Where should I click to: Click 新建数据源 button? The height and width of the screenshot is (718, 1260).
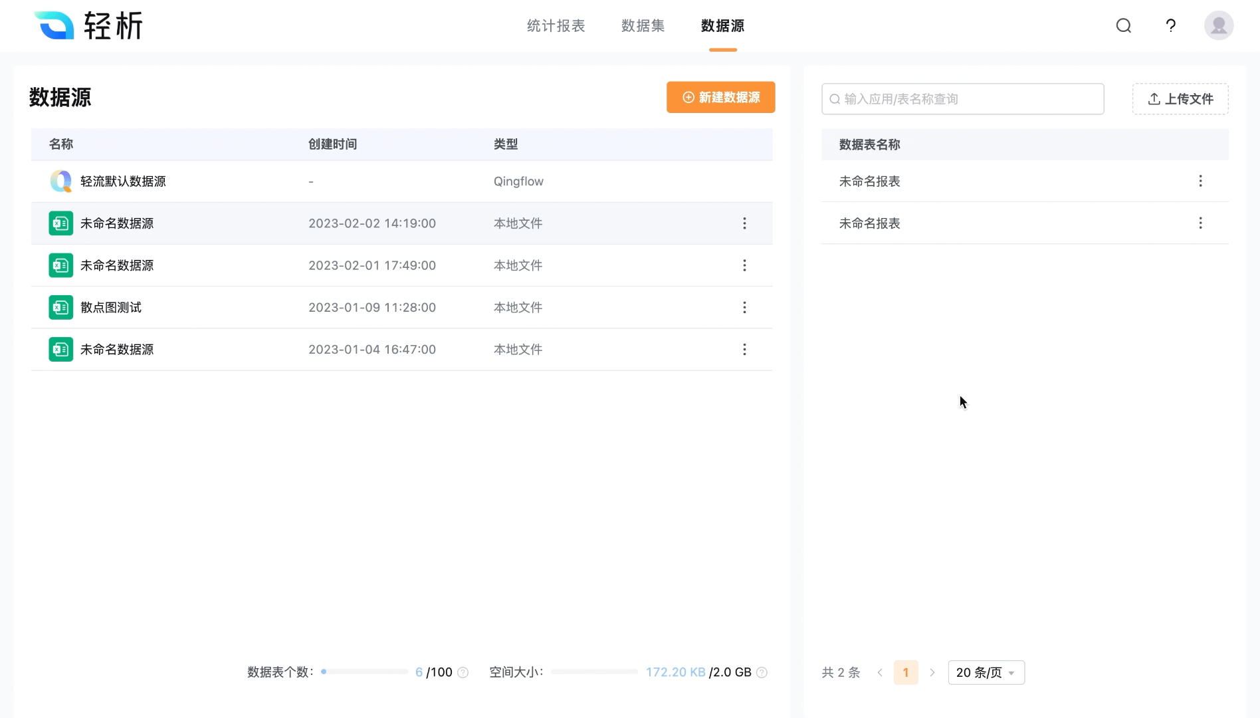[x=720, y=97]
